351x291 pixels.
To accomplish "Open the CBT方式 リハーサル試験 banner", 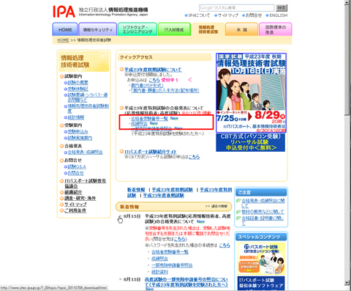I will tap(250, 142).
